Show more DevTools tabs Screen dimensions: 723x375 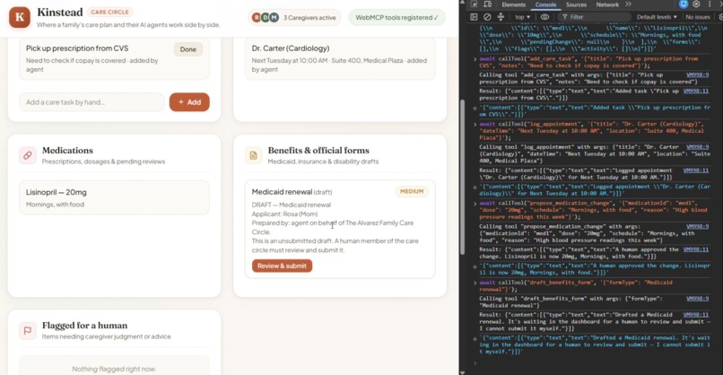point(628,4)
